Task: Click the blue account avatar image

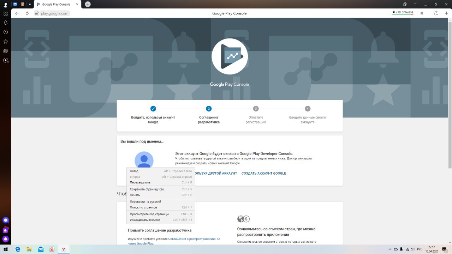Action: pos(144,160)
